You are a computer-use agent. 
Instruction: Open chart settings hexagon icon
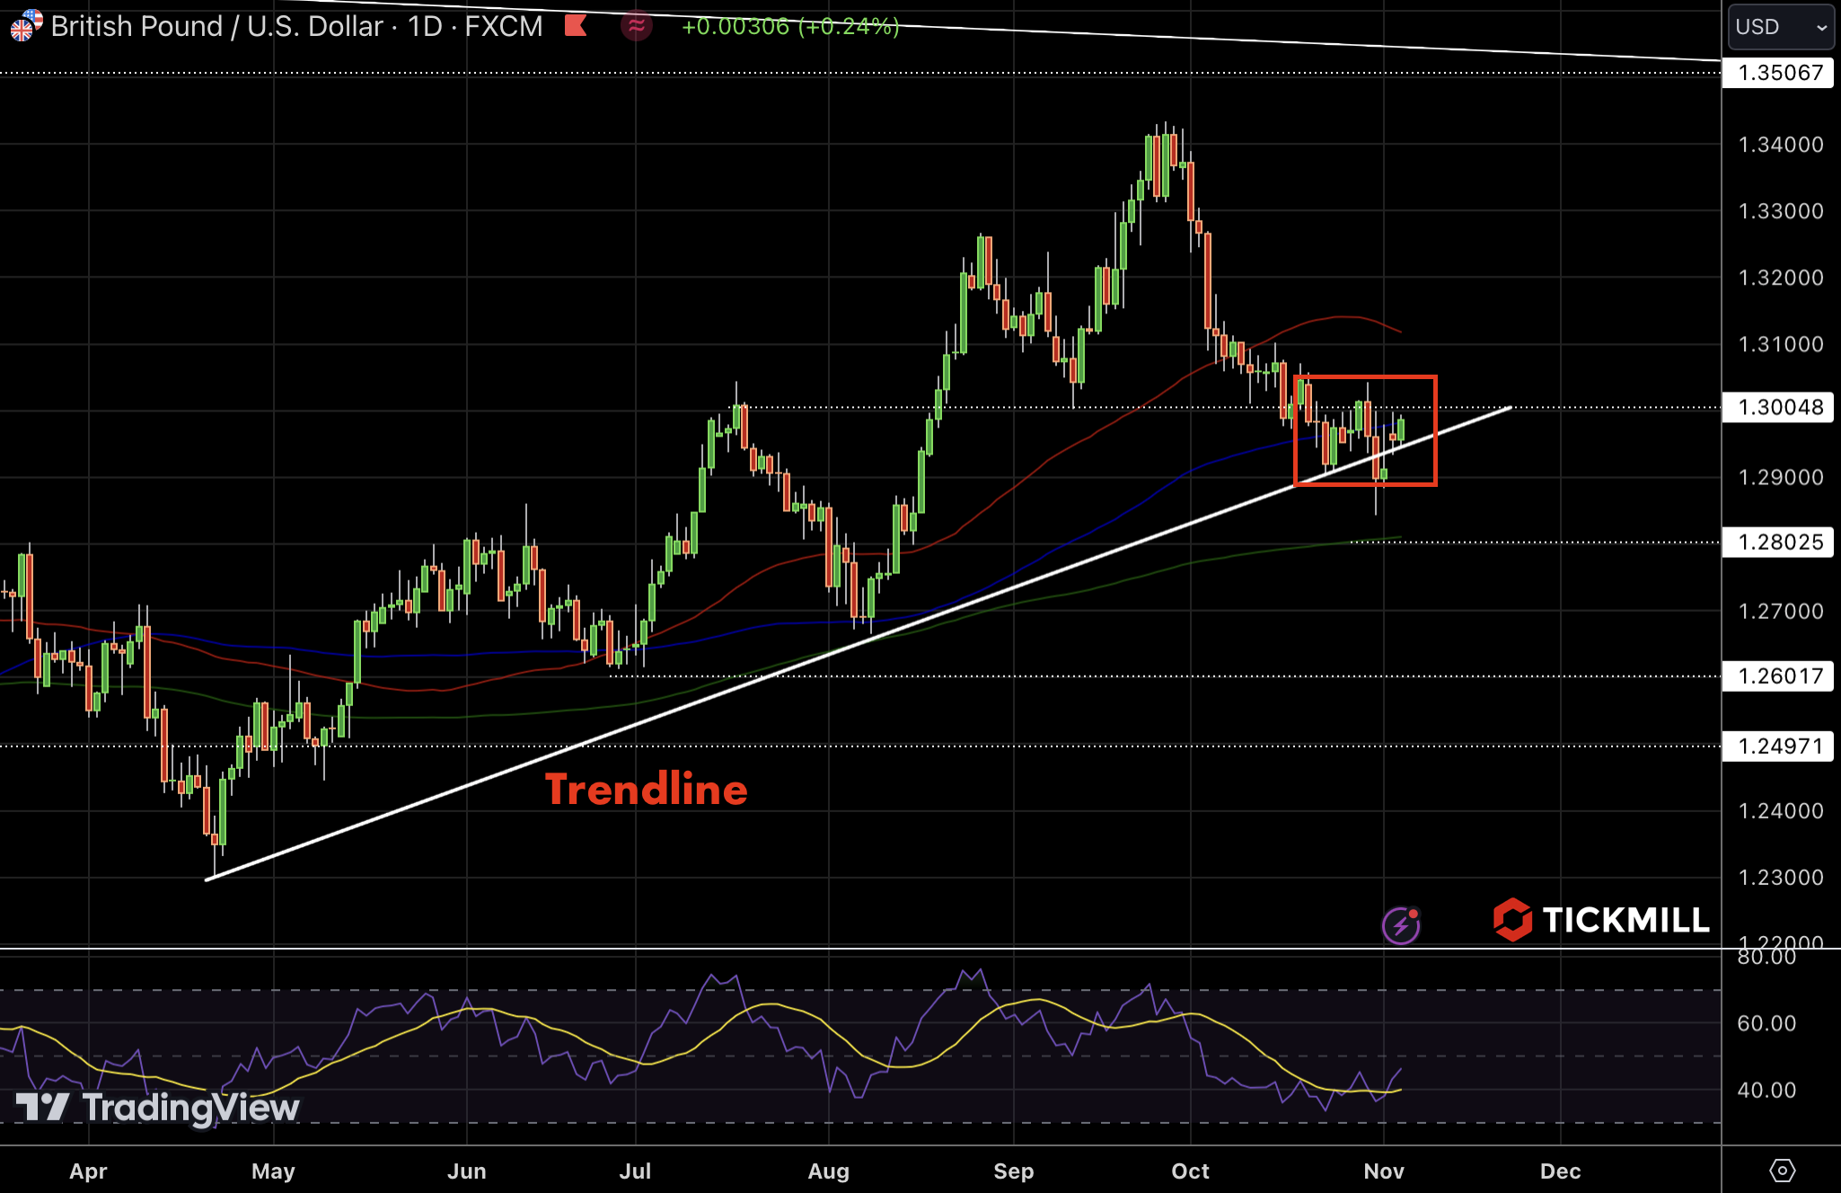pyautogui.click(x=1782, y=1171)
